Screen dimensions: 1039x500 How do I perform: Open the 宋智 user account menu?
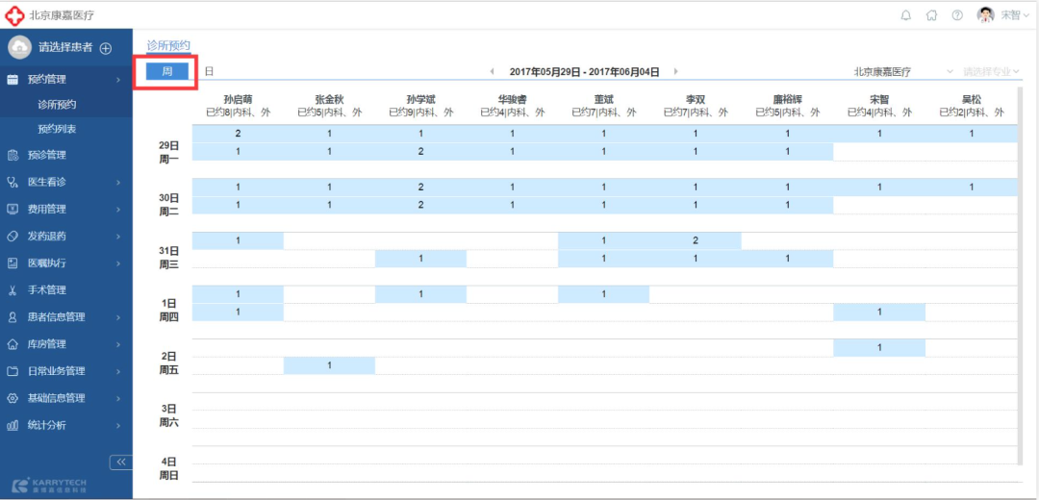point(1003,15)
